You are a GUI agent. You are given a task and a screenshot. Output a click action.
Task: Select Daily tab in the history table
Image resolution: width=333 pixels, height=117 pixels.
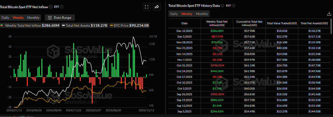click(174, 14)
